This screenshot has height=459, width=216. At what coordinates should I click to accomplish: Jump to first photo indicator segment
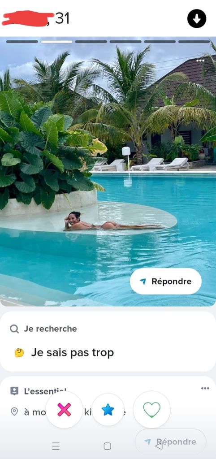point(22,42)
